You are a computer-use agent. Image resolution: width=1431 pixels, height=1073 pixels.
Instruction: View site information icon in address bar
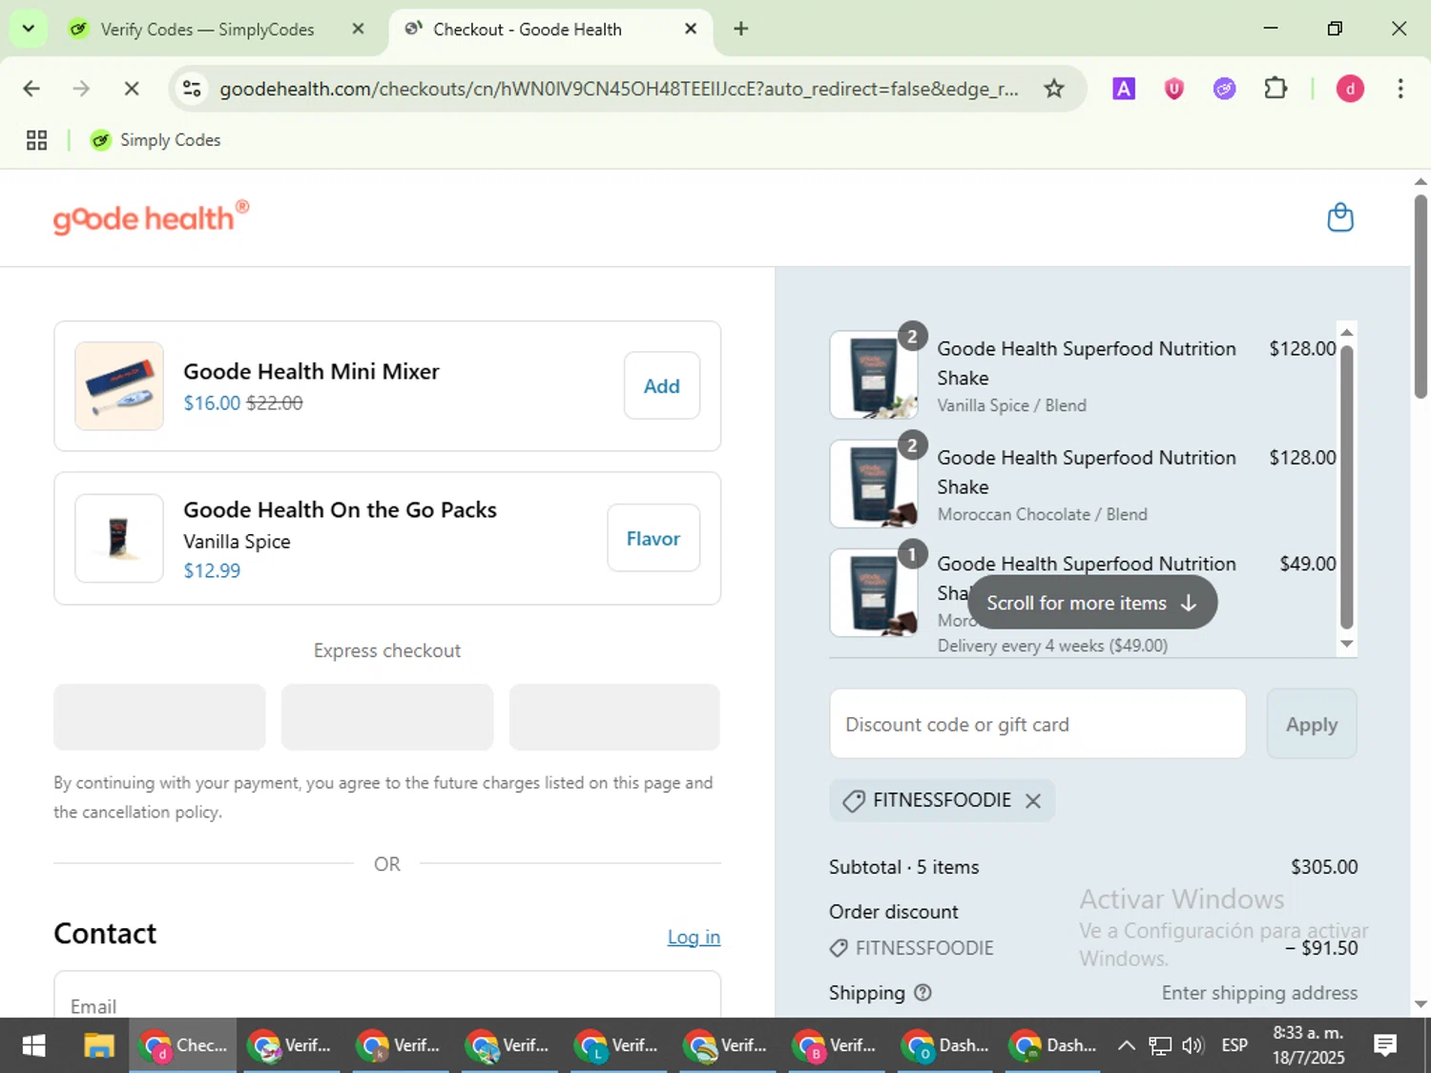pos(192,89)
